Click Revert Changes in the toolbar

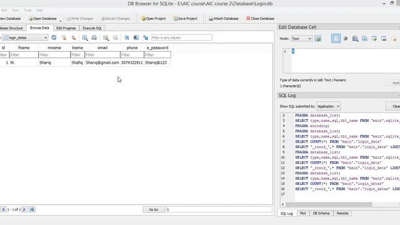(x=116, y=19)
